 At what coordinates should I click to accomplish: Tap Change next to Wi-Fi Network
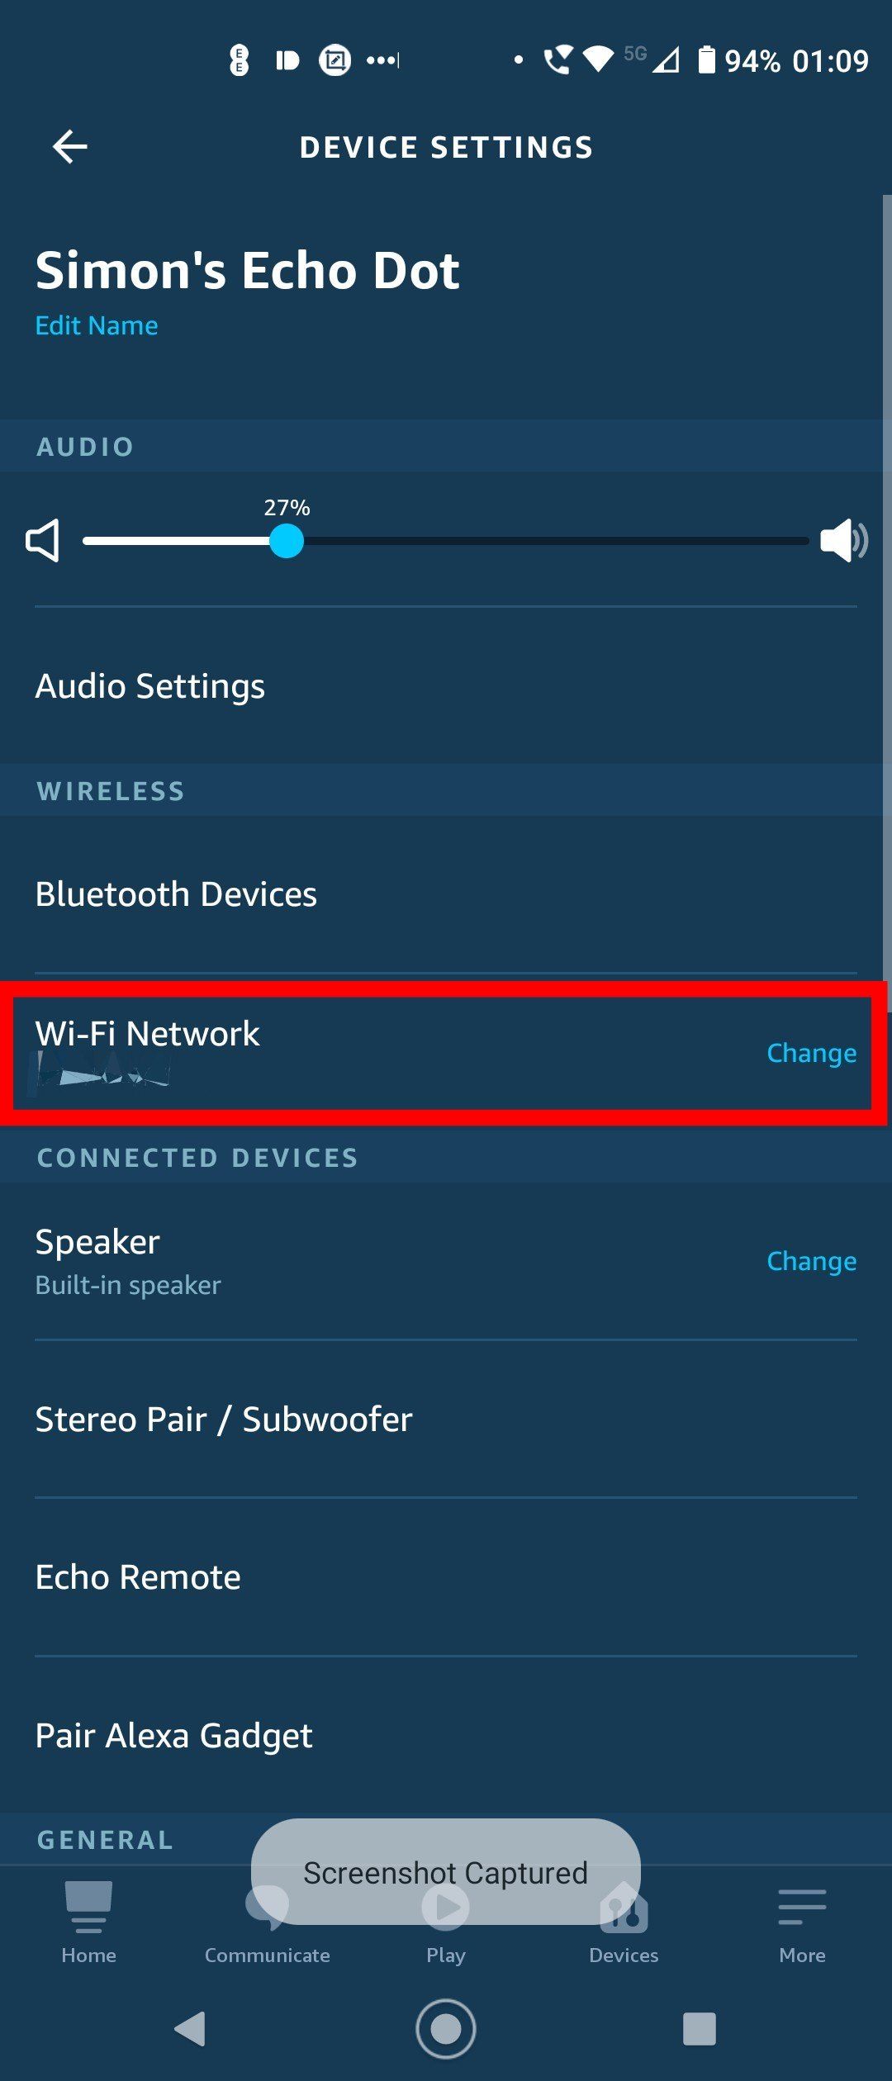coord(811,1053)
